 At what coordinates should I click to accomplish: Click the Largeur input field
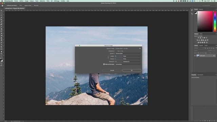119,56
